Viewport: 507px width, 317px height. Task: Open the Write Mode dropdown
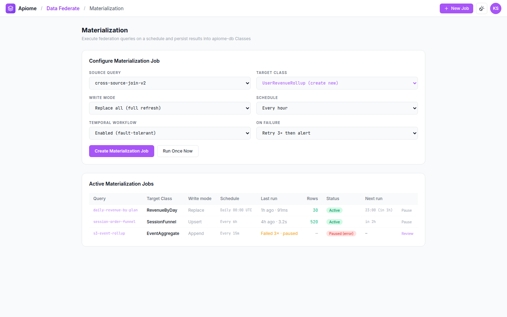(x=170, y=108)
